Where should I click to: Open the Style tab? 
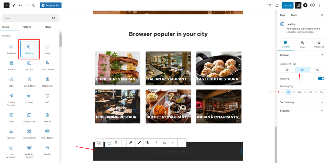(302, 45)
